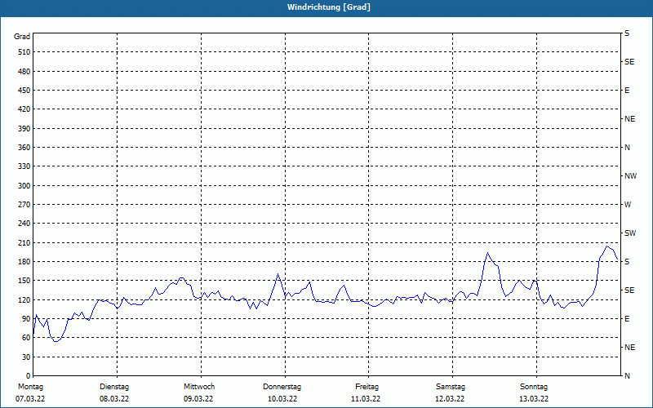653x408 pixels.
Task: Select the W compass label
Action: 628,205
